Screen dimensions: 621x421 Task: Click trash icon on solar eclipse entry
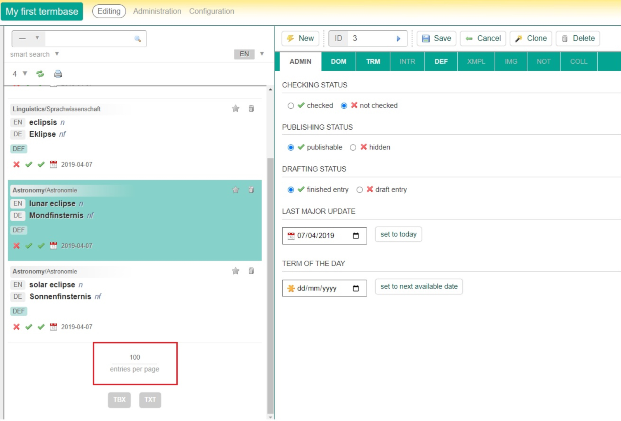(x=251, y=271)
